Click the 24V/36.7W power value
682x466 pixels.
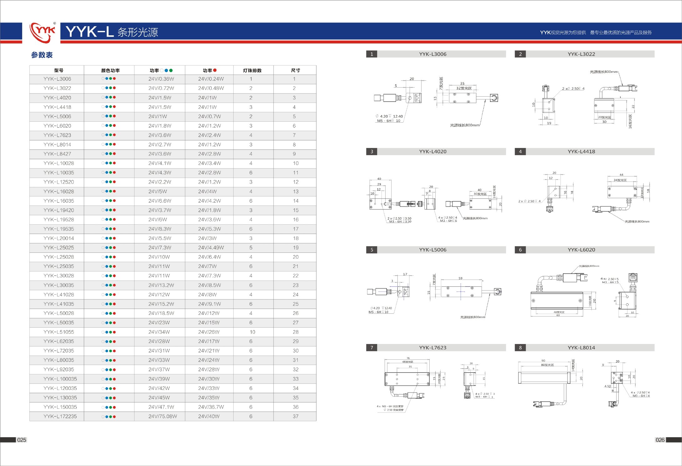coord(211,407)
